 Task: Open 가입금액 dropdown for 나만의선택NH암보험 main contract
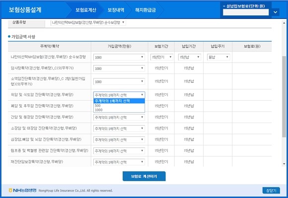[119, 57]
